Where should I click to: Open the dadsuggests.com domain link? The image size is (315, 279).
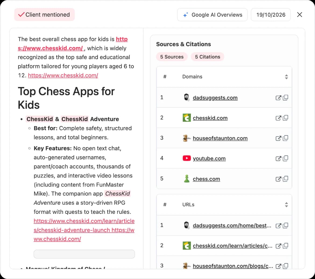tap(215, 98)
